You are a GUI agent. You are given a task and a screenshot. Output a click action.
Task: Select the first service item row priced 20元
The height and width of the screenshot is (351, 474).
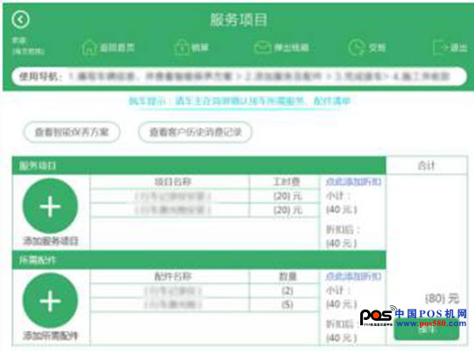pyautogui.click(x=204, y=196)
